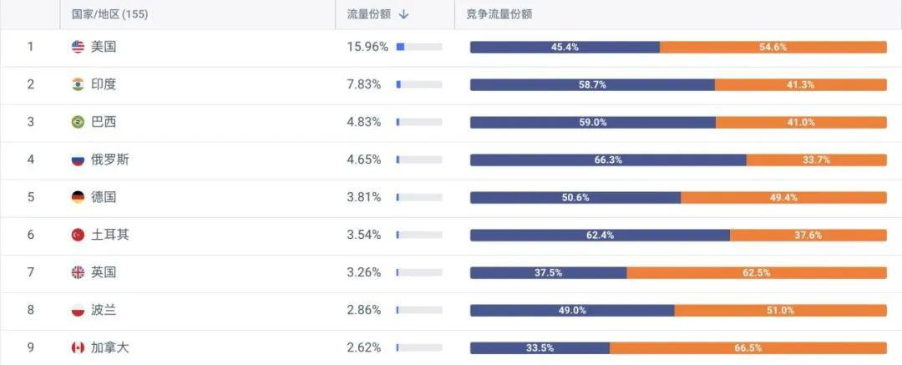Click the 国家/地区 (155) column header
902x365 pixels.
coord(110,14)
